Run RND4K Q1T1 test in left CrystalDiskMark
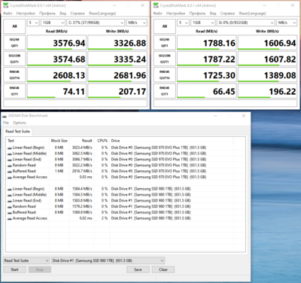The image size is (301, 283). (x=14, y=91)
